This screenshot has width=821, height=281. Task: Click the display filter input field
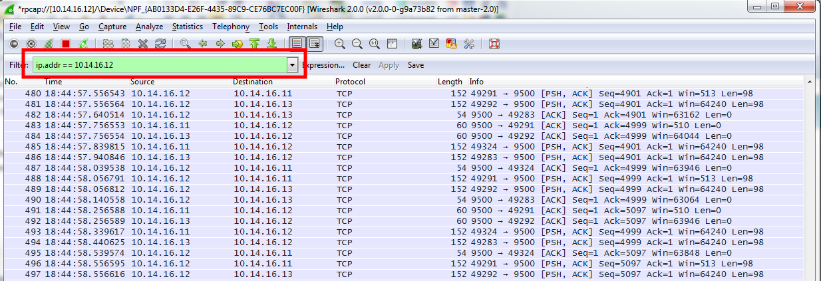pos(160,65)
